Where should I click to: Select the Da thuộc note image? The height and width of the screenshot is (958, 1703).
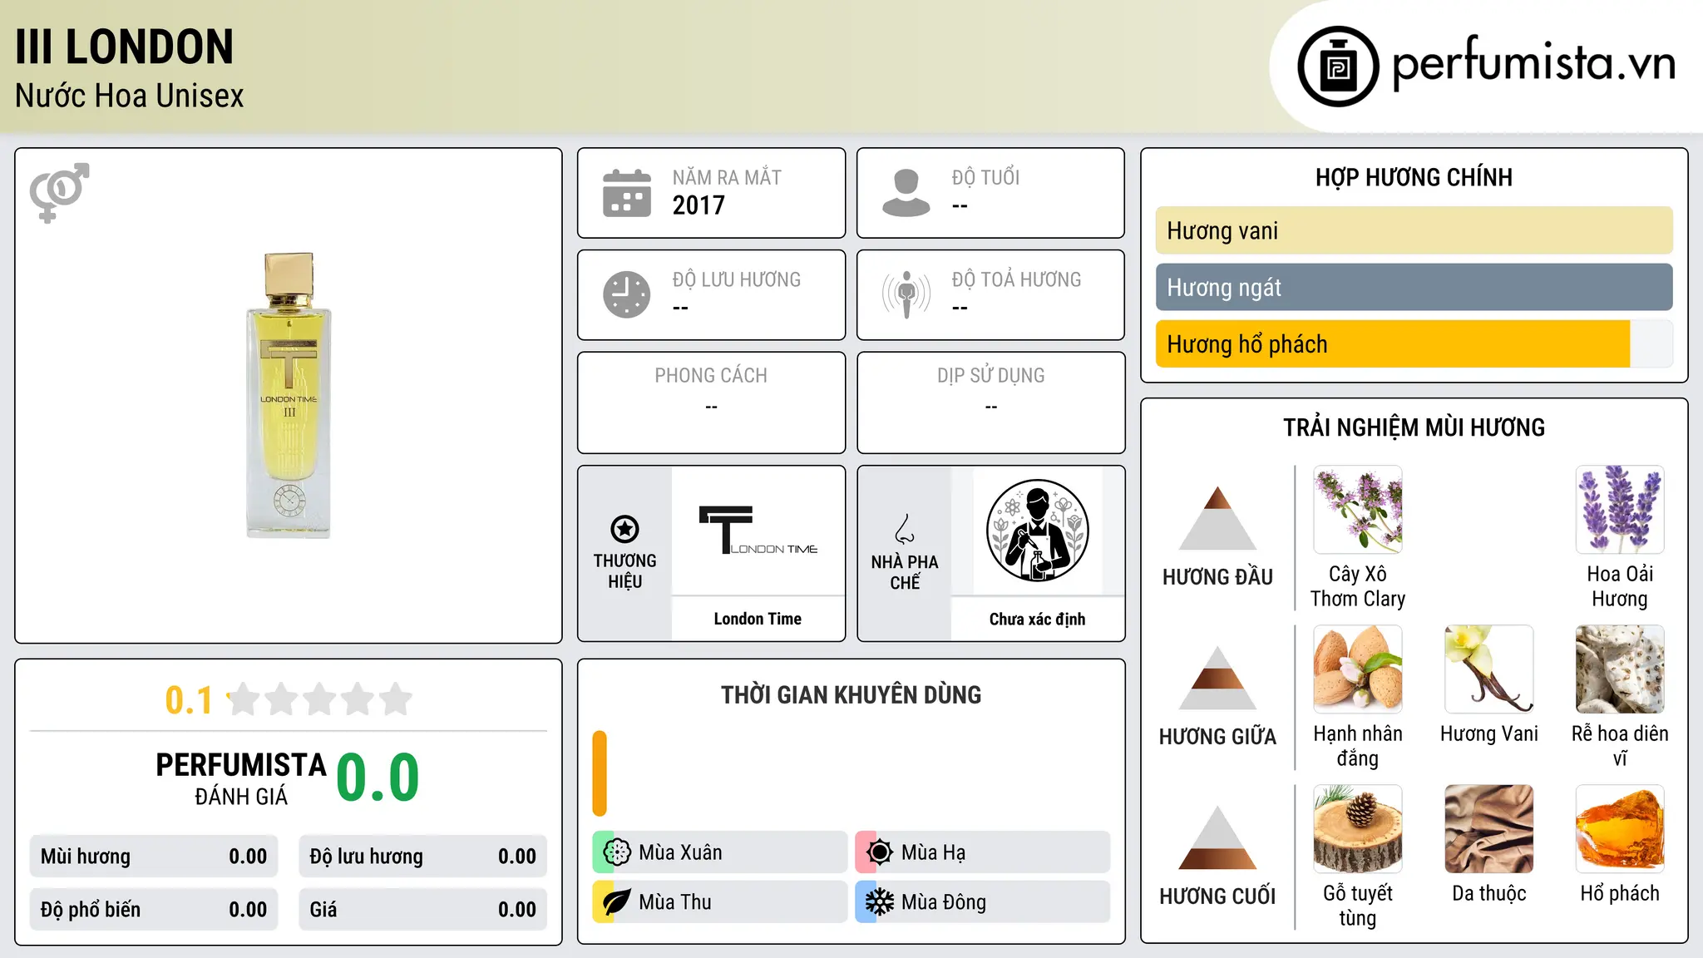point(1488,829)
